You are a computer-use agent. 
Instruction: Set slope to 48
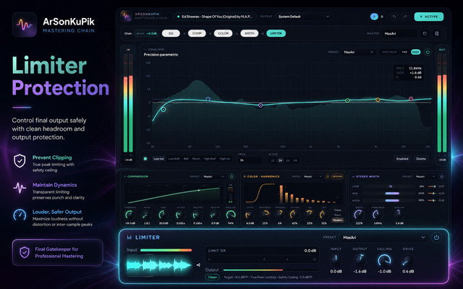click(295, 160)
